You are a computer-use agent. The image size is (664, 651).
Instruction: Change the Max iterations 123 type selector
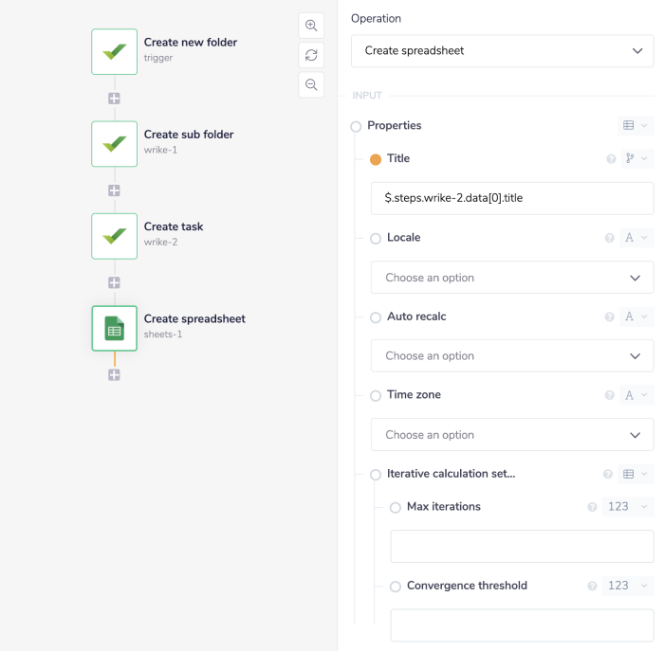click(629, 507)
